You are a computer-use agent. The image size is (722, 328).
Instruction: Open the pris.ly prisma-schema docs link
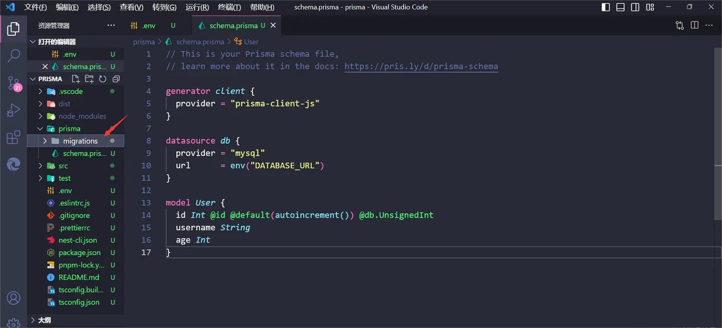click(x=421, y=66)
